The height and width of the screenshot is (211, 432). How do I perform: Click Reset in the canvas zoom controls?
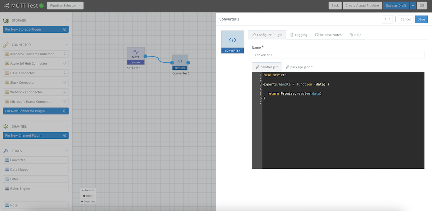87,196
